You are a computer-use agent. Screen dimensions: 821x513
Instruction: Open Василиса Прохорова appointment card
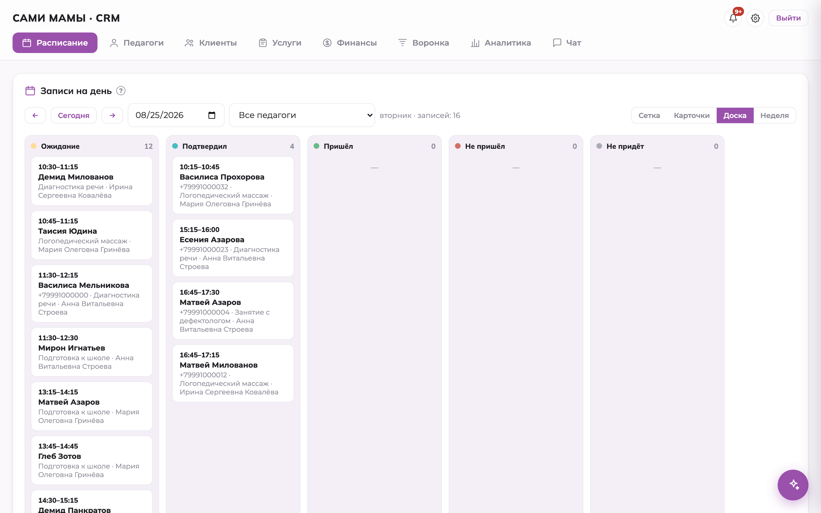233,185
